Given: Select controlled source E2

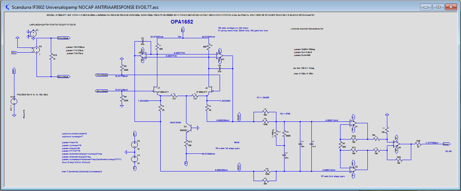Looking at the screenshot, I should point(36,50).
